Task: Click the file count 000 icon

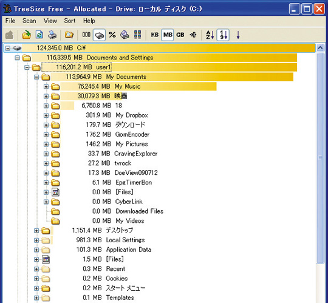Action: (86, 35)
